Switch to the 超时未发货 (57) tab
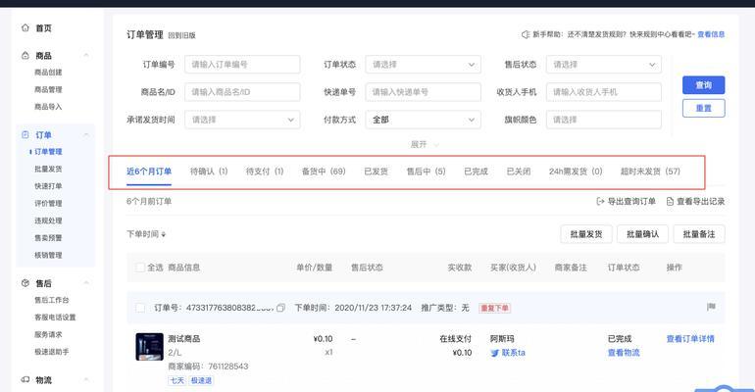 pyautogui.click(x=650, y=171)
